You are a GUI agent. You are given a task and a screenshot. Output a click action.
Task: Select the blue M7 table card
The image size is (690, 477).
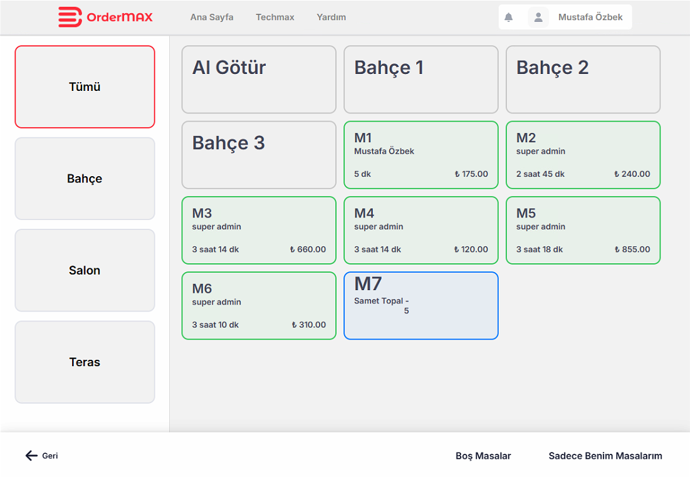421,305
